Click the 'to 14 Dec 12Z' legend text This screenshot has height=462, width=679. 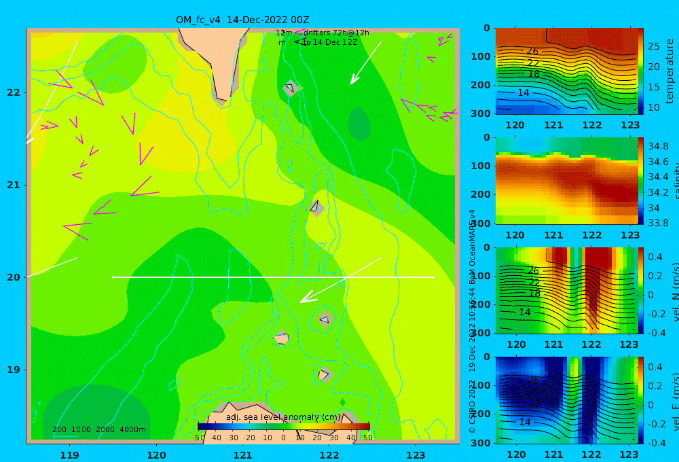(330, 43)
